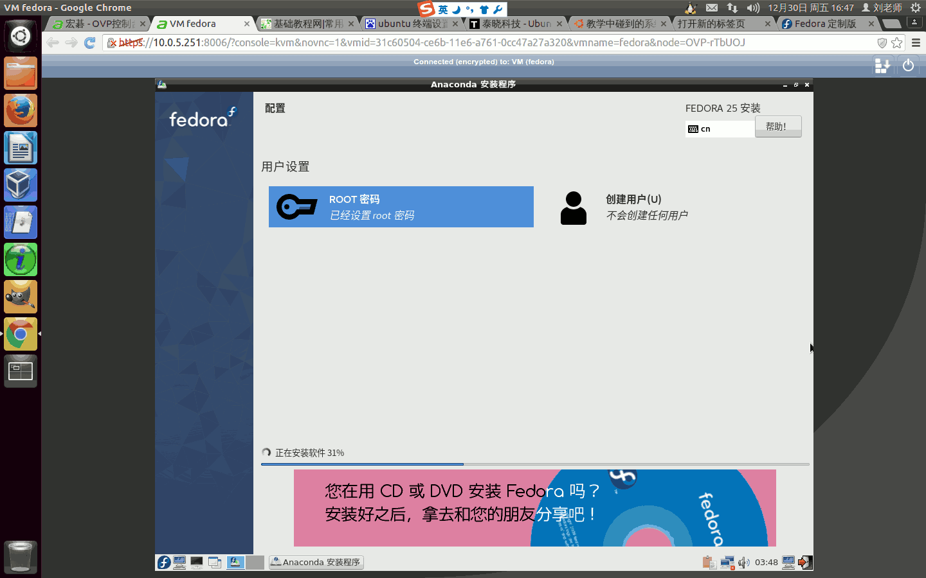Screen dimensions: 926x578
Task: Open the Files manager in launcher
Action: coord(21,73)
